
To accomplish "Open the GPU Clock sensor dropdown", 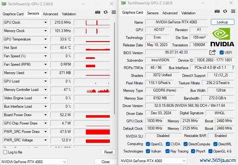I will pyautogui.click(x=45, y=22).
